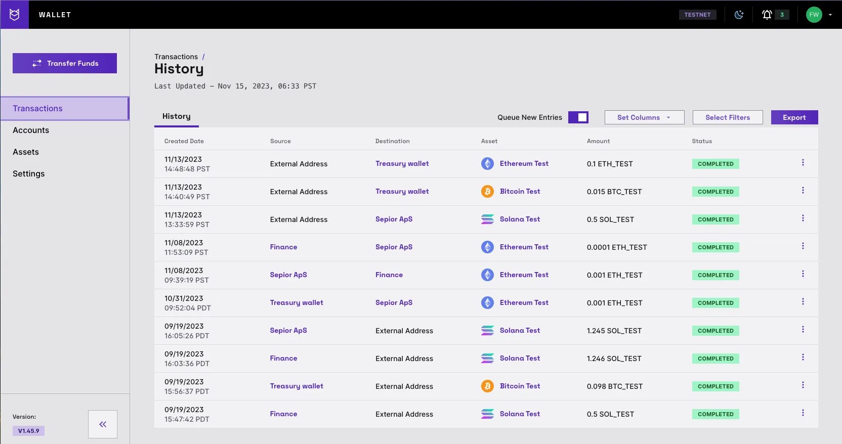Open row menu for 0.098 BTC_TEST transaction
This screenshot has width=842, height=444.
click(803, 385)
